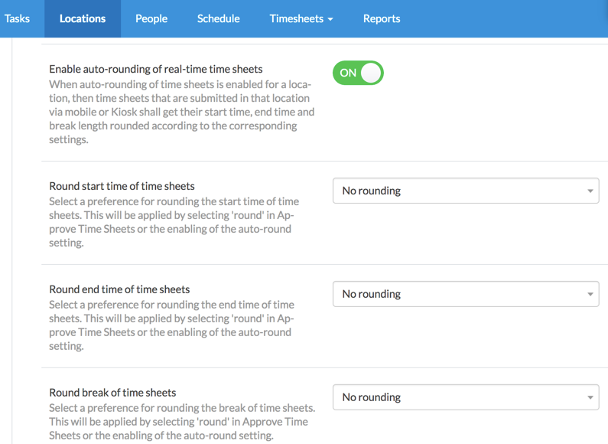
Task: Click the auto-rounding description paragraph
Action: click(x=181, y=112)
